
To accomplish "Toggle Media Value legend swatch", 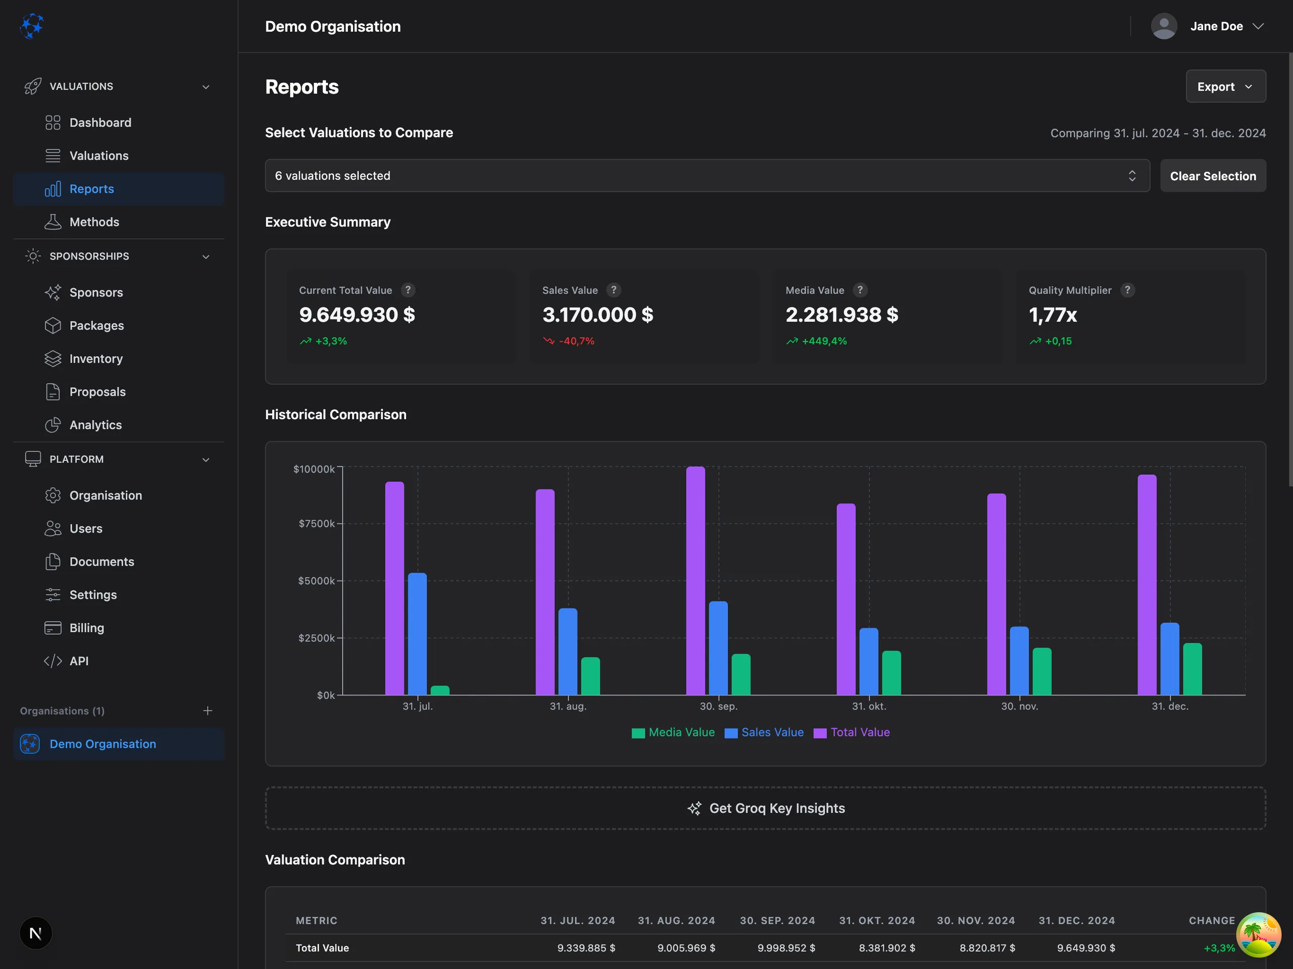I will pyautogui.click(x=638, y=733).
